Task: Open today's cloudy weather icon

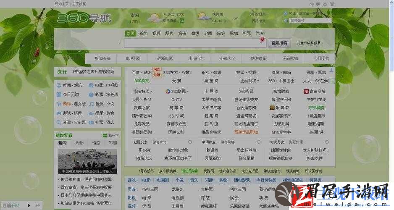Action: click(x=154, y=17)
